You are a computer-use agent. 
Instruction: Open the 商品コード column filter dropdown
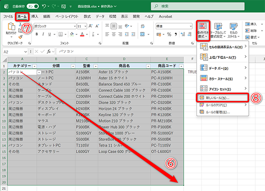[182, 66]
